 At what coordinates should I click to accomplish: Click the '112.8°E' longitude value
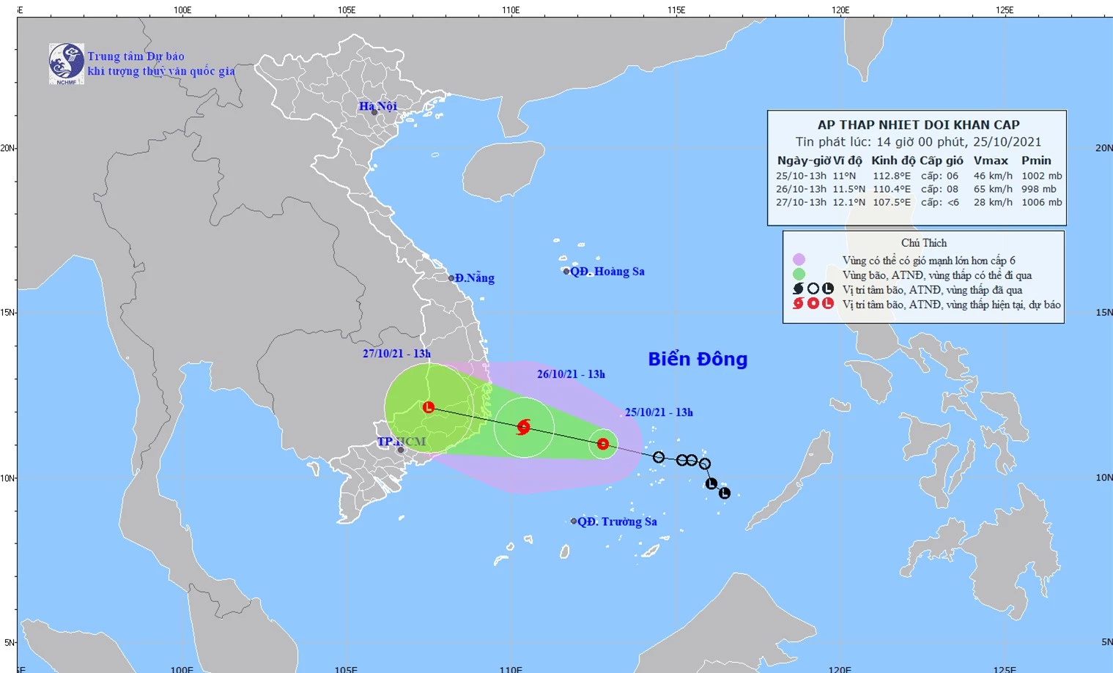(x=892, y=176)
